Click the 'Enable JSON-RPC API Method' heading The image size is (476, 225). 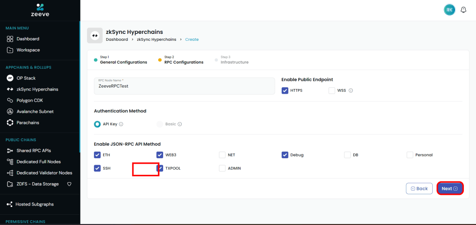(x=127, y=144)
